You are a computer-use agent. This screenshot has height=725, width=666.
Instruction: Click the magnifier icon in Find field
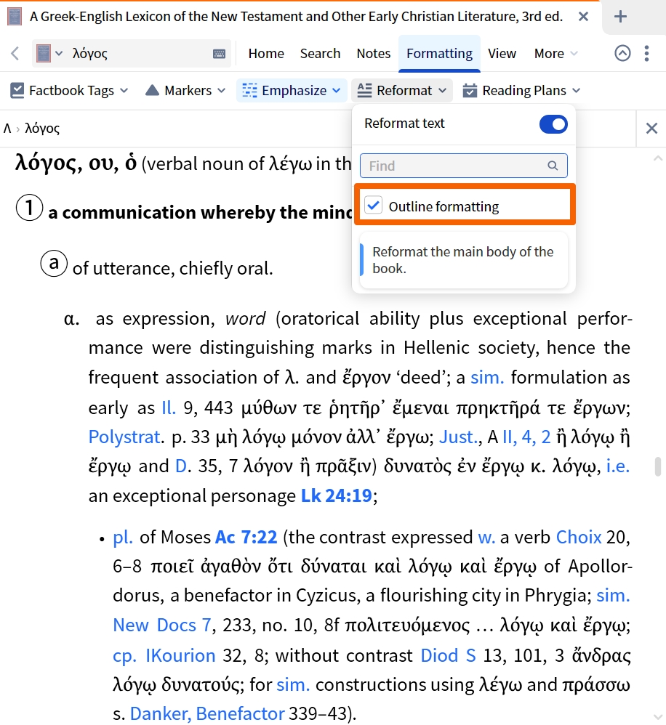[x=553, y=166]
